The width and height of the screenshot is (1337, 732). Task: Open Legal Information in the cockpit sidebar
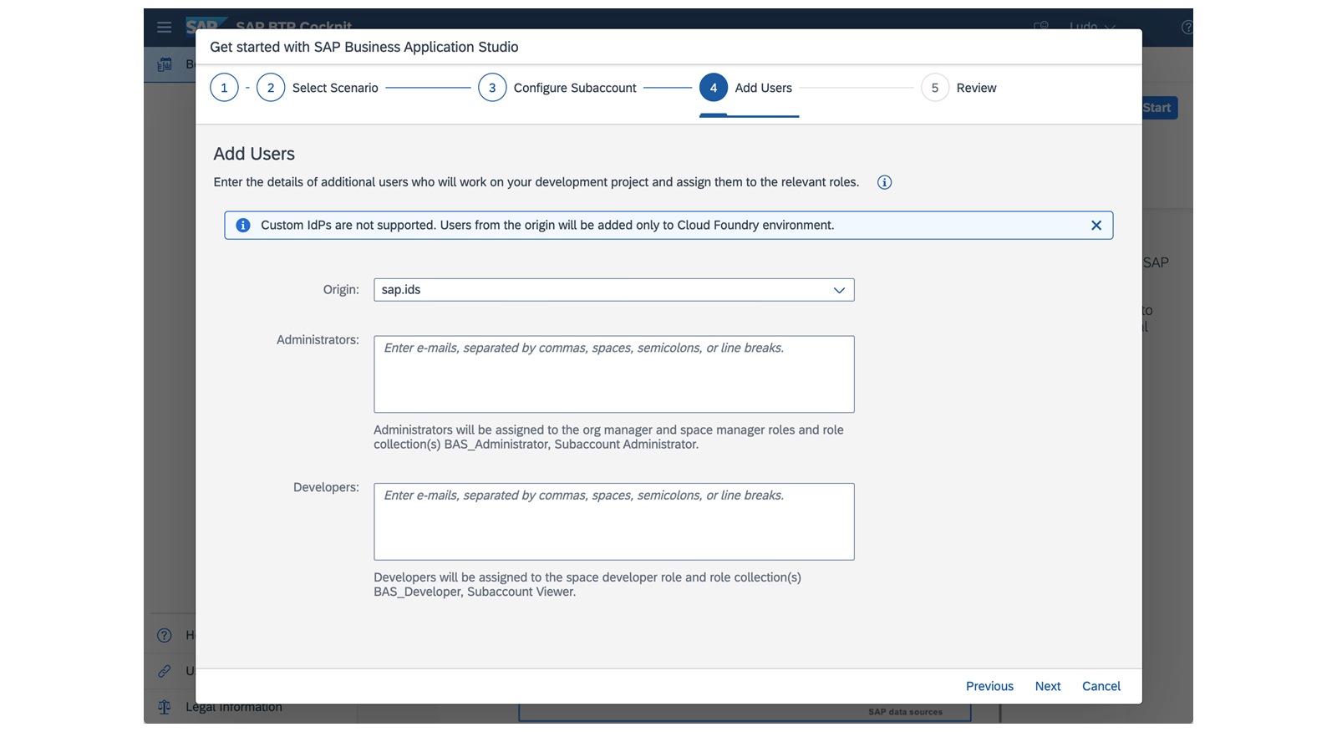click(234, 708)
